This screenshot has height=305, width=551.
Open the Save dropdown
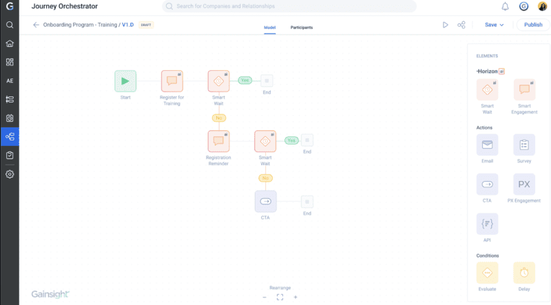494,25
